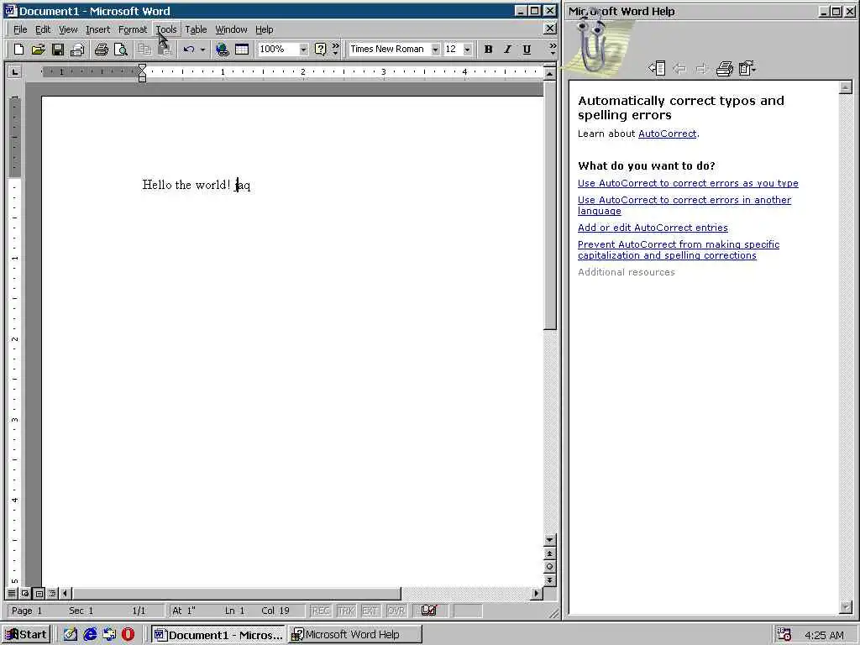The height and width of the screenshot is (645, 860).
Task: Open the File menu
Action: [20, 29]
